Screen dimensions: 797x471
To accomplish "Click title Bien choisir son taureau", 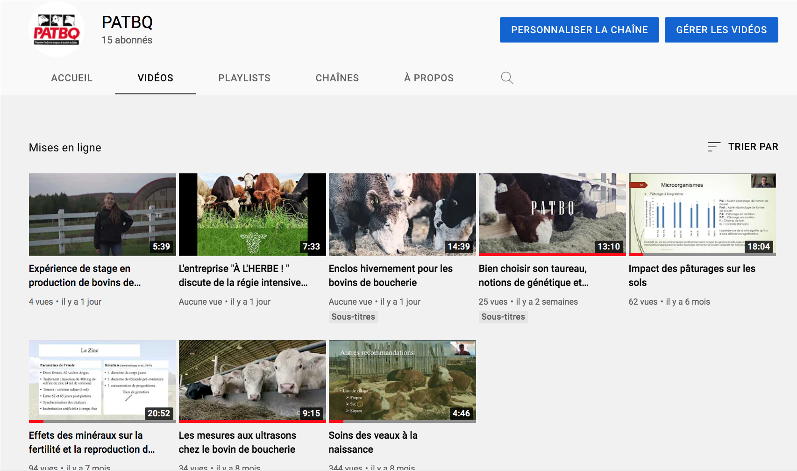I will click(534, 276).
